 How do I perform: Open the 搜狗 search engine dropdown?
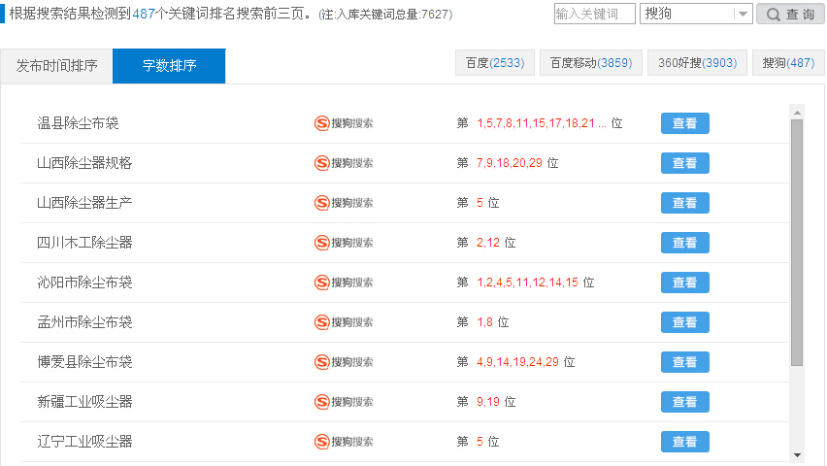coord(696,14)
